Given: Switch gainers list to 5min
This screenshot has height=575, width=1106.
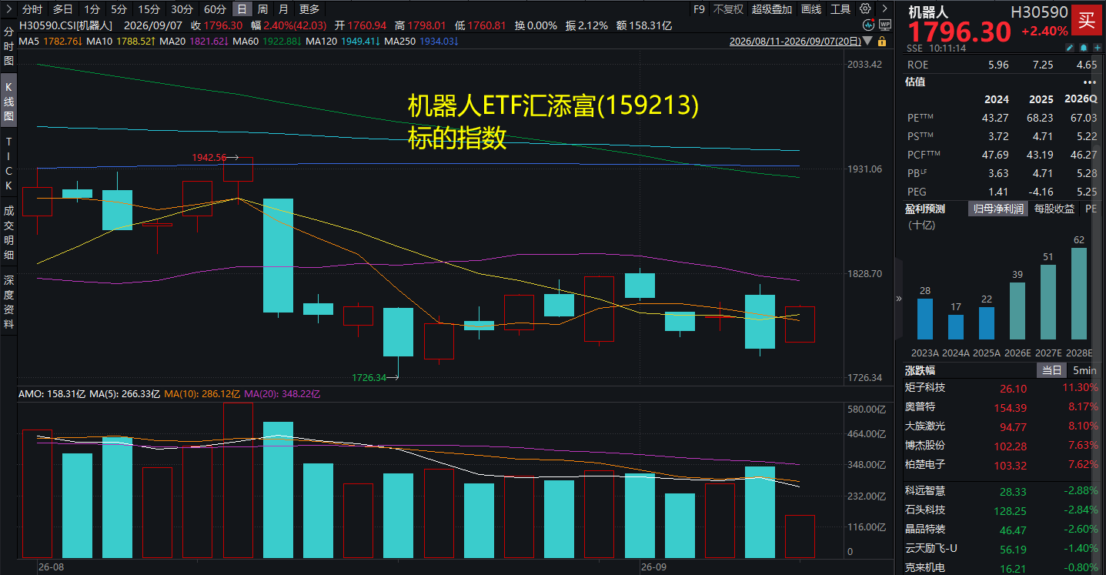Looking at the screenshot, I should point(1084,370).
